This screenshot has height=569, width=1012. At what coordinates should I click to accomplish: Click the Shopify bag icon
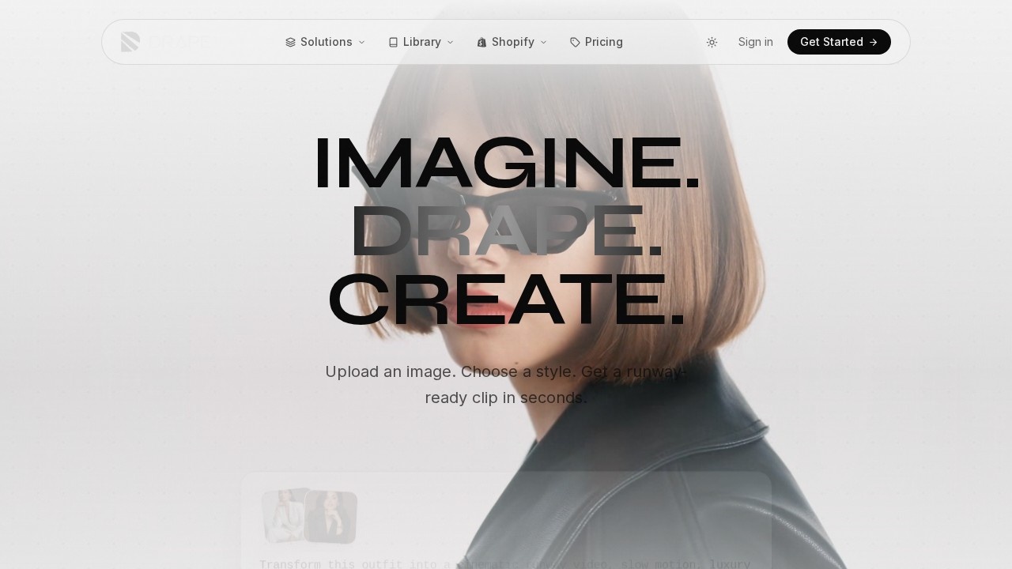(481, 42)
